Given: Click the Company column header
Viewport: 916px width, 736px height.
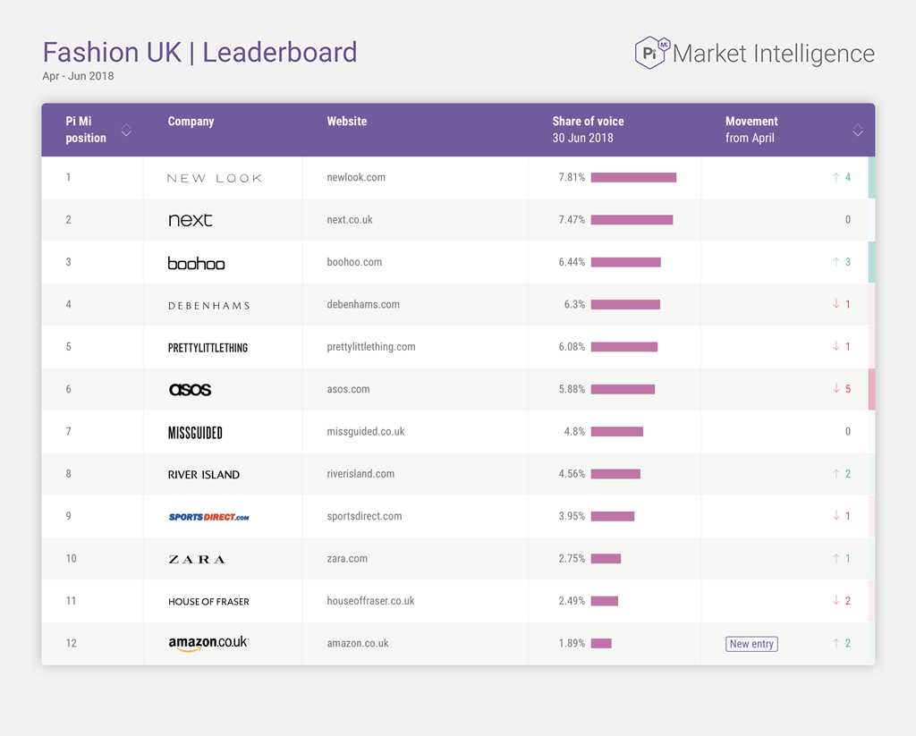Looking at the screenshot, I should point(191,122).
